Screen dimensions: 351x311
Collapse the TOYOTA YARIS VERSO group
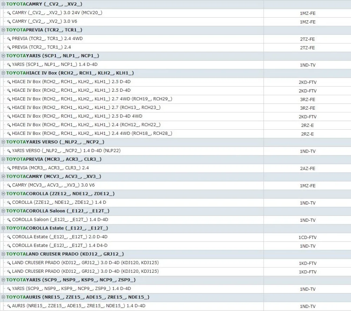tap(4, 142)
